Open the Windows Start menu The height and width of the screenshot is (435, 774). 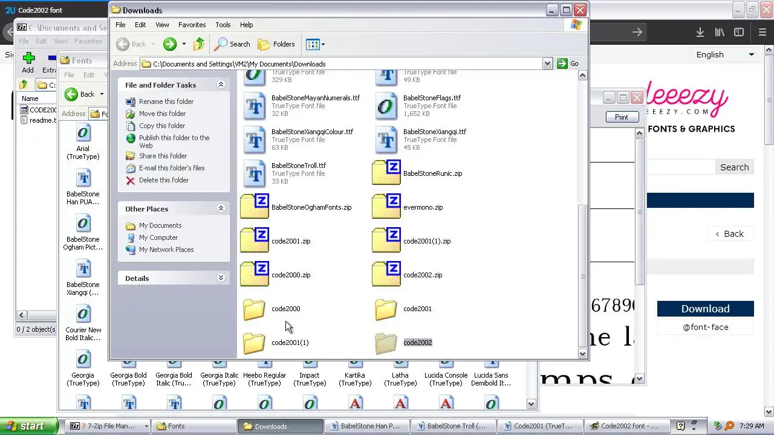tap(29, 426)
